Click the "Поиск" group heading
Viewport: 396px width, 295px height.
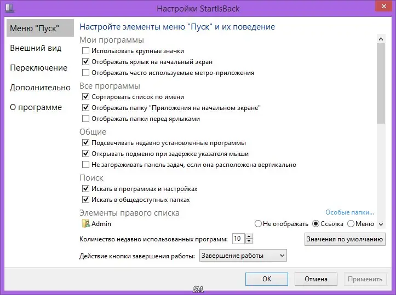[x=91, y=178]
